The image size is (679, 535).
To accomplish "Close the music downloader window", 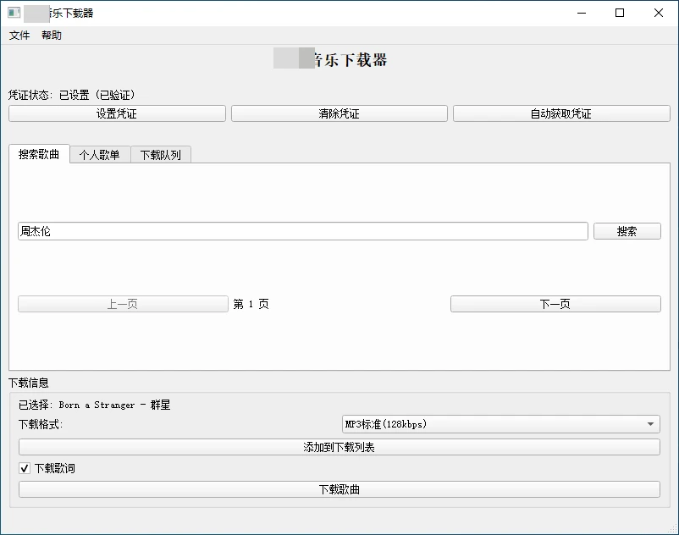I will pyautogui.click(x=659, y=14).
